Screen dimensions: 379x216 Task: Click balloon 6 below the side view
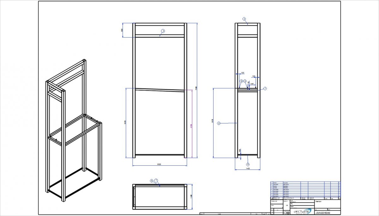coord(248,164)
